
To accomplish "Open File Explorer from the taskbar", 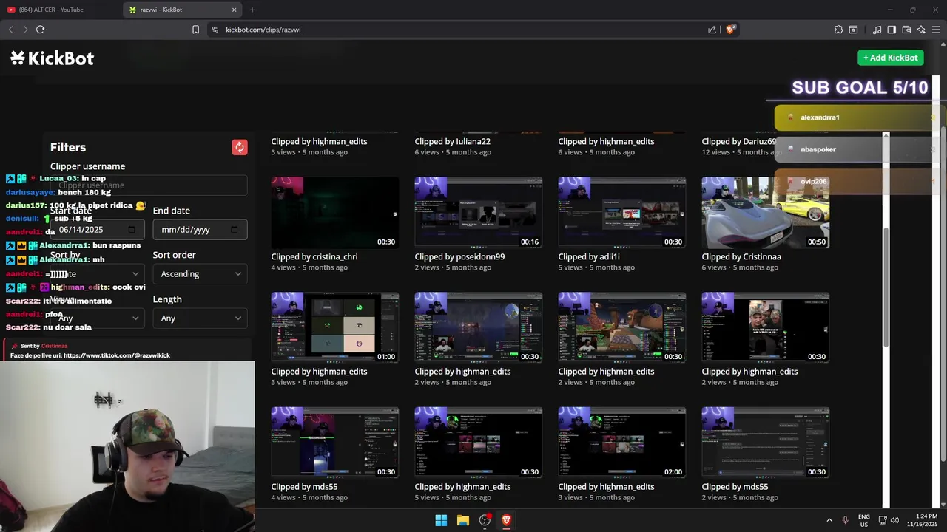I will tap(463, 520).
